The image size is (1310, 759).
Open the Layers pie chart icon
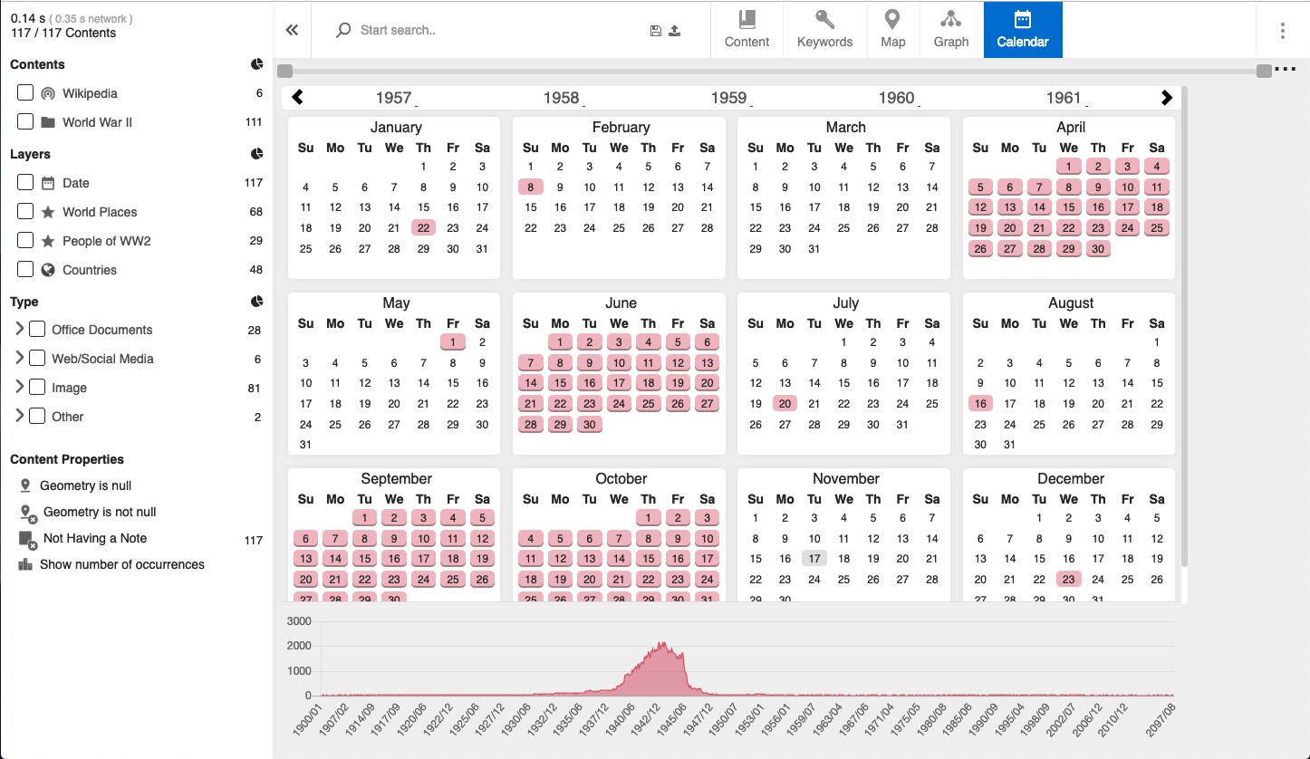257,154
